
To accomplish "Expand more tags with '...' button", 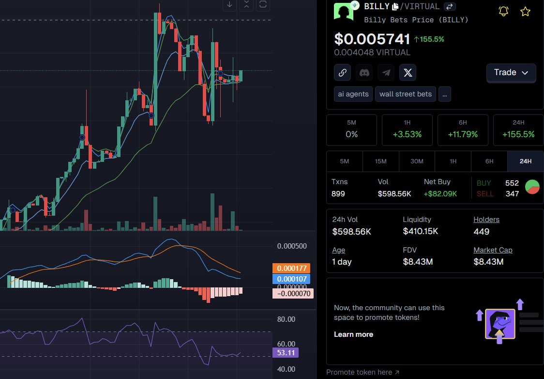I will point(445,94).
